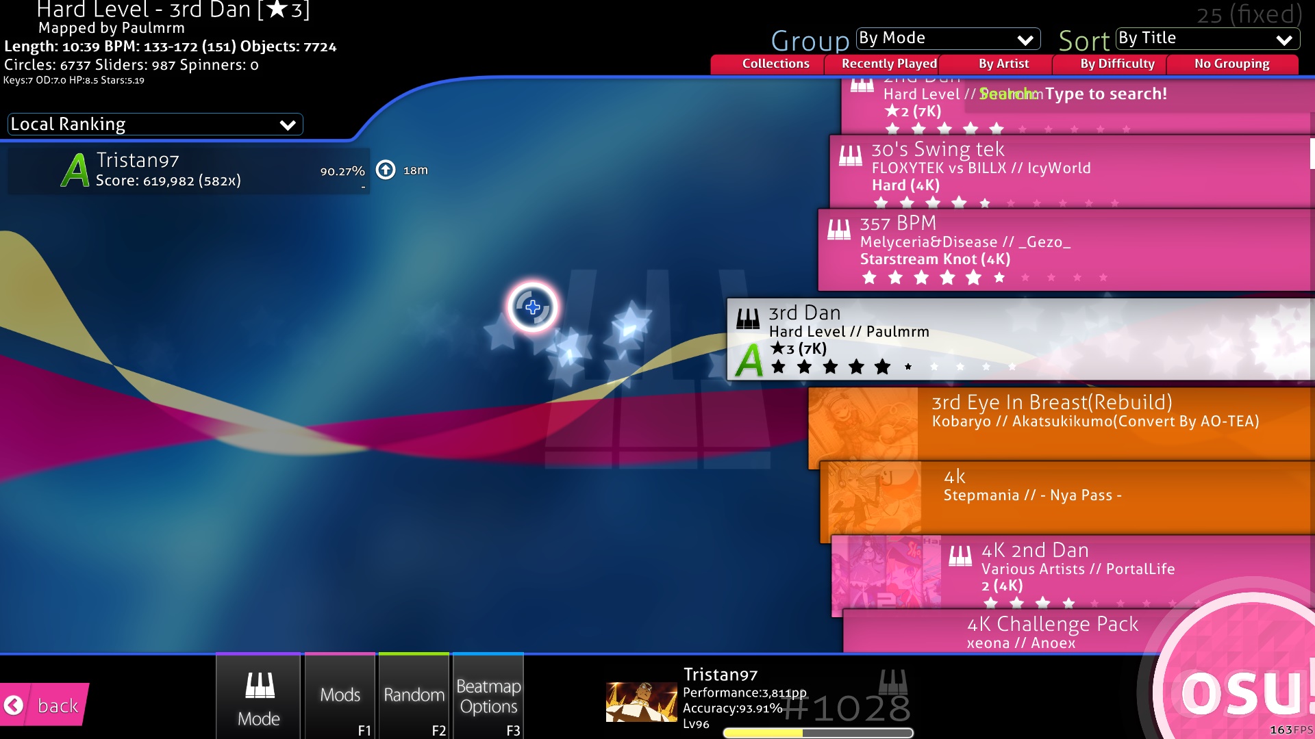
Task: Click the green A grade beside Tristan97 score
Action: [75, 170]
